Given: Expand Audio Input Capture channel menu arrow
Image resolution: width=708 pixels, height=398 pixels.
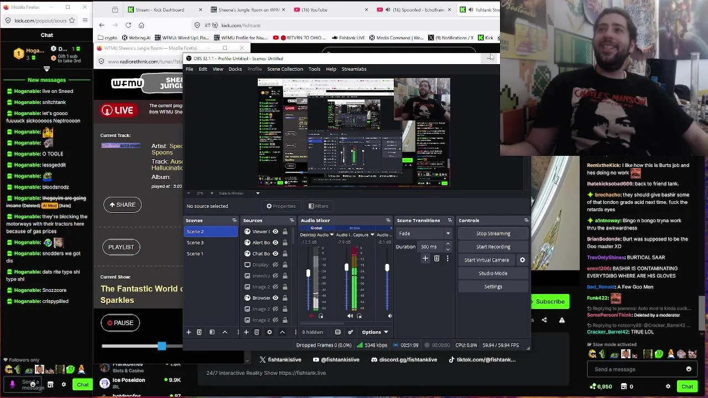Looking at the screenshot, I should (x=372, y=235).
